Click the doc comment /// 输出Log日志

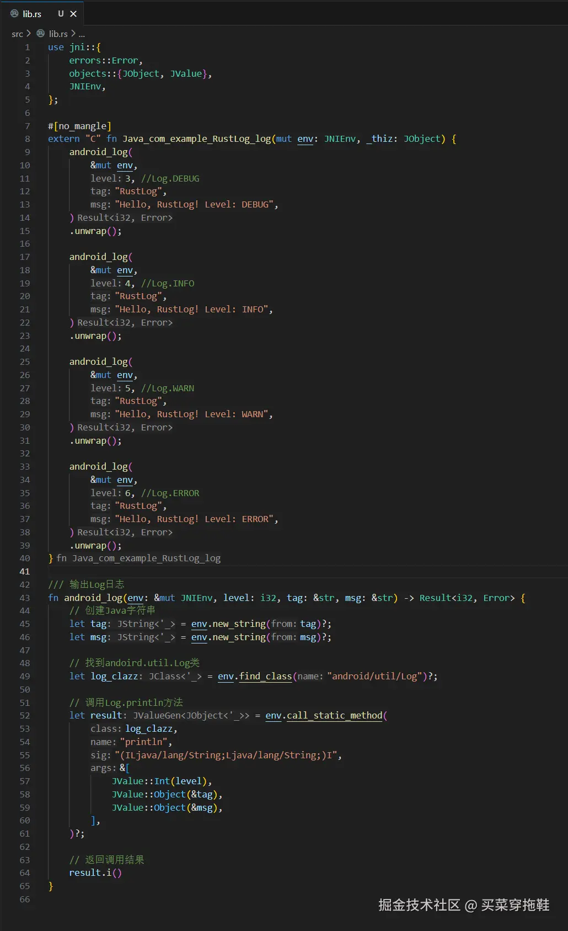point(86,584)
